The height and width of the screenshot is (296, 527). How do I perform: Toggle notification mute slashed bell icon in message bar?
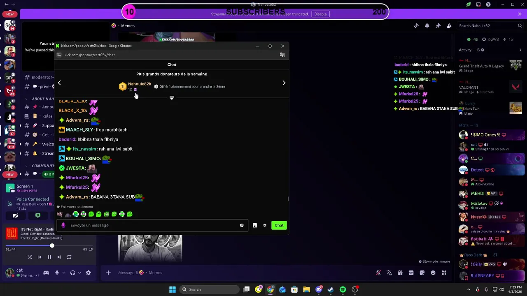point(378,273)
